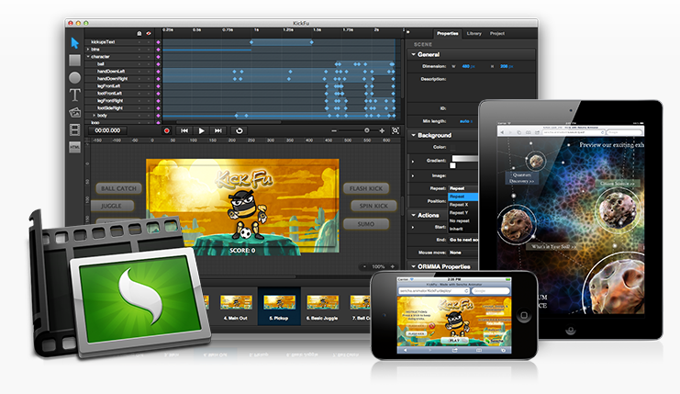Expand the bins layer group
Image resolution: width=680 pixels, height=394 pixels.
(88, 50)
